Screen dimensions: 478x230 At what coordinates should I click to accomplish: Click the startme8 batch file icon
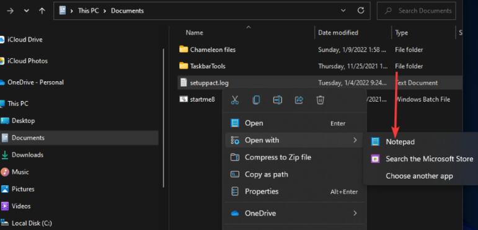tap(184, 99)
